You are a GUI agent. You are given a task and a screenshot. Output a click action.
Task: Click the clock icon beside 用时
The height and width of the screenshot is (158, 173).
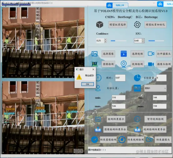tap(98, 78)
